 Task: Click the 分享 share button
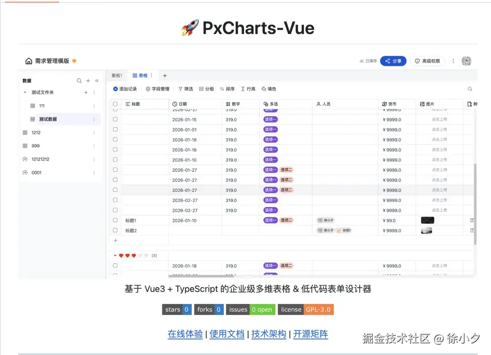[393, 61]
